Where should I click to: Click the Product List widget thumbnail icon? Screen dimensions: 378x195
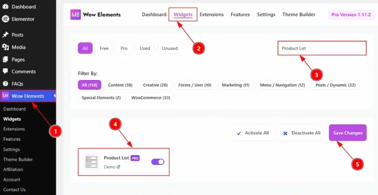[92, 162]
